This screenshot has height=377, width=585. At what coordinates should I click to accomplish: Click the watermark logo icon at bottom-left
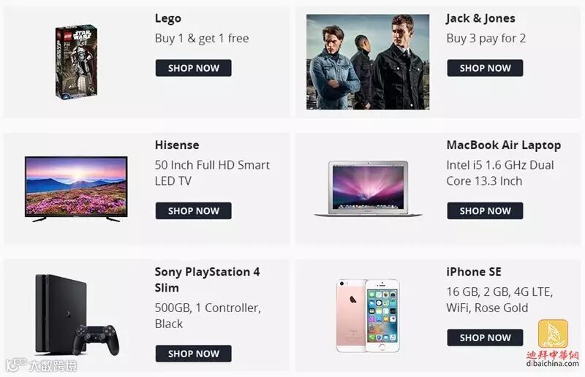[16, 365]
